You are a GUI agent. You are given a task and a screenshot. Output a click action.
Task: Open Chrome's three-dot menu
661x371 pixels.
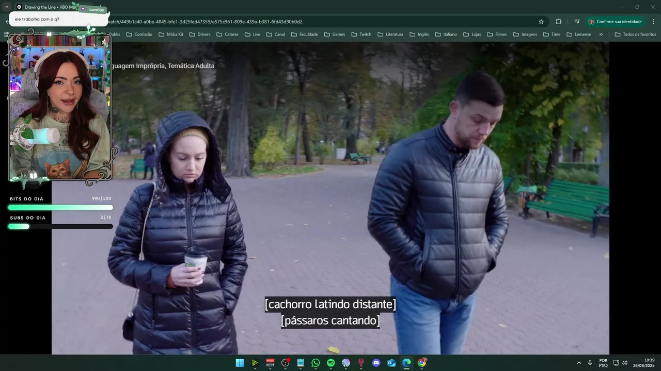(653, 22)
